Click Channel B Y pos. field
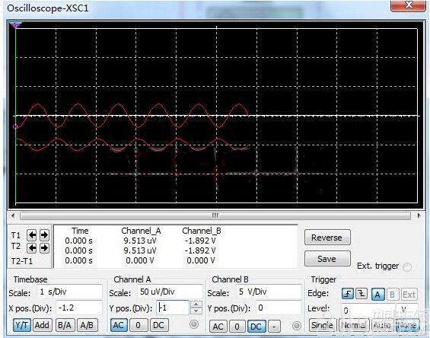Screen dimensions: 430x338 click(279, 308)
